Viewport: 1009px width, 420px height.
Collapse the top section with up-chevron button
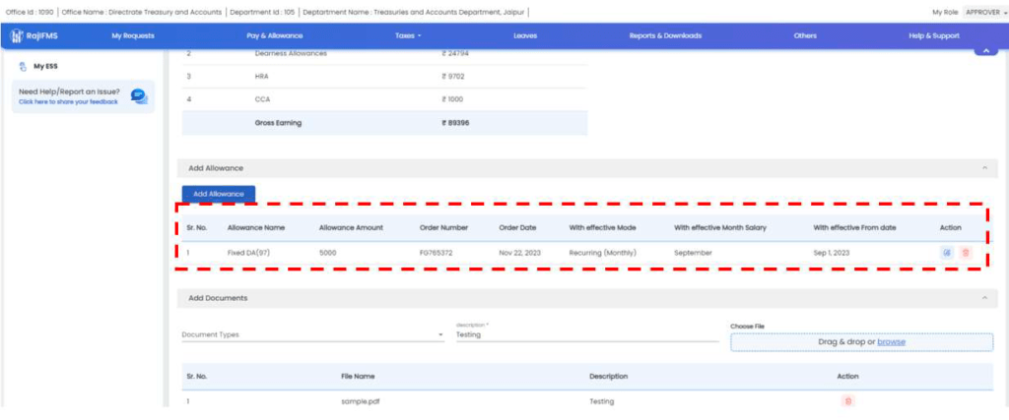[985, 51]
